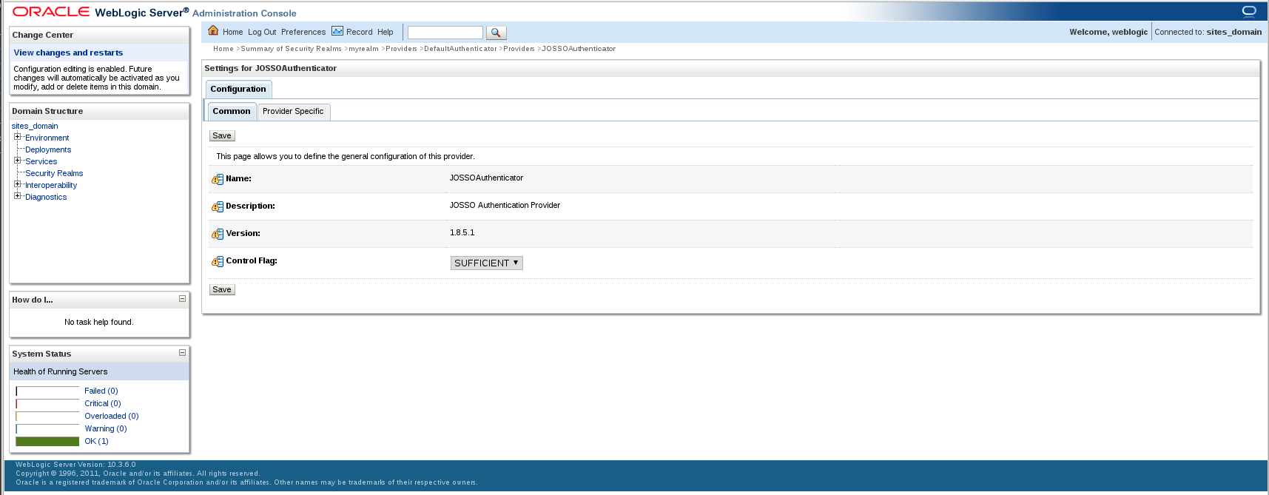This screenshot has height=495, width=1269.
Task: Open the sites_domain tree link
Action: click(35, 126)
